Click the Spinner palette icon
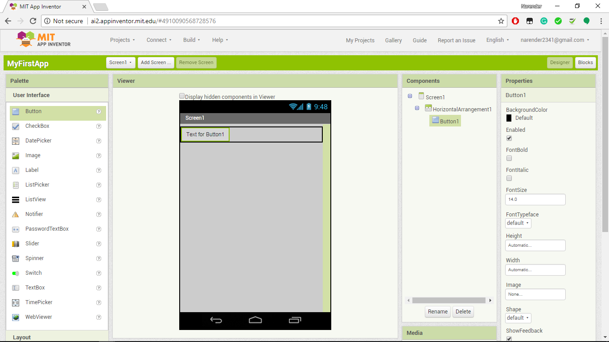Image resolution: width=609 pixels, height=342 pixels. [16, 259]
